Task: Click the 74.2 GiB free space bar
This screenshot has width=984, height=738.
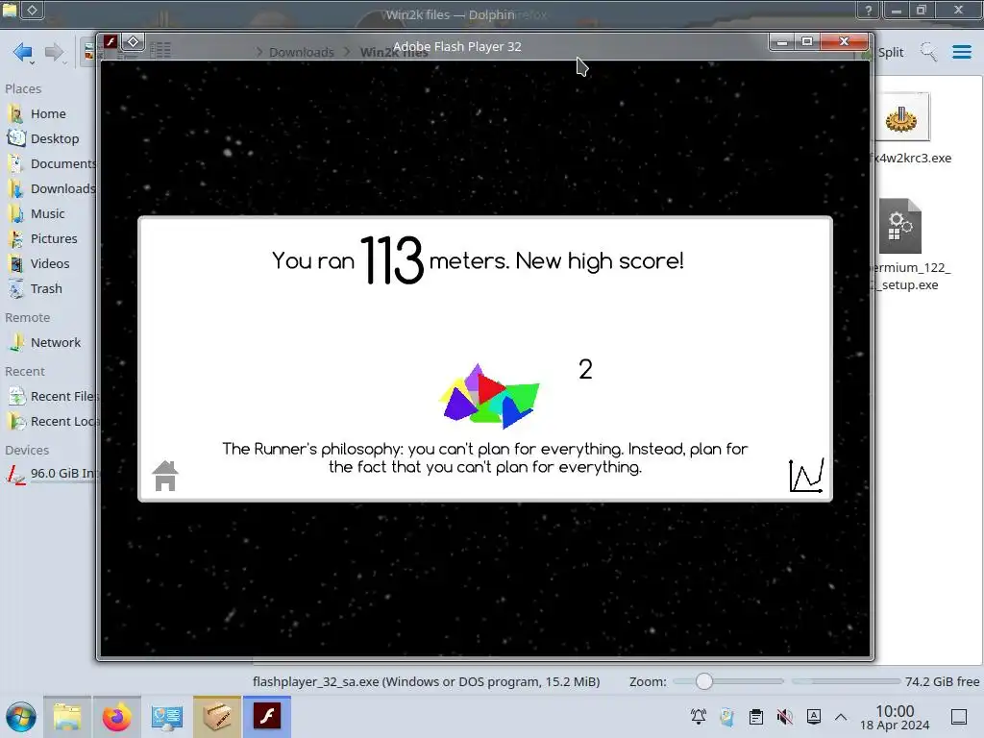Action: point(846,681)
